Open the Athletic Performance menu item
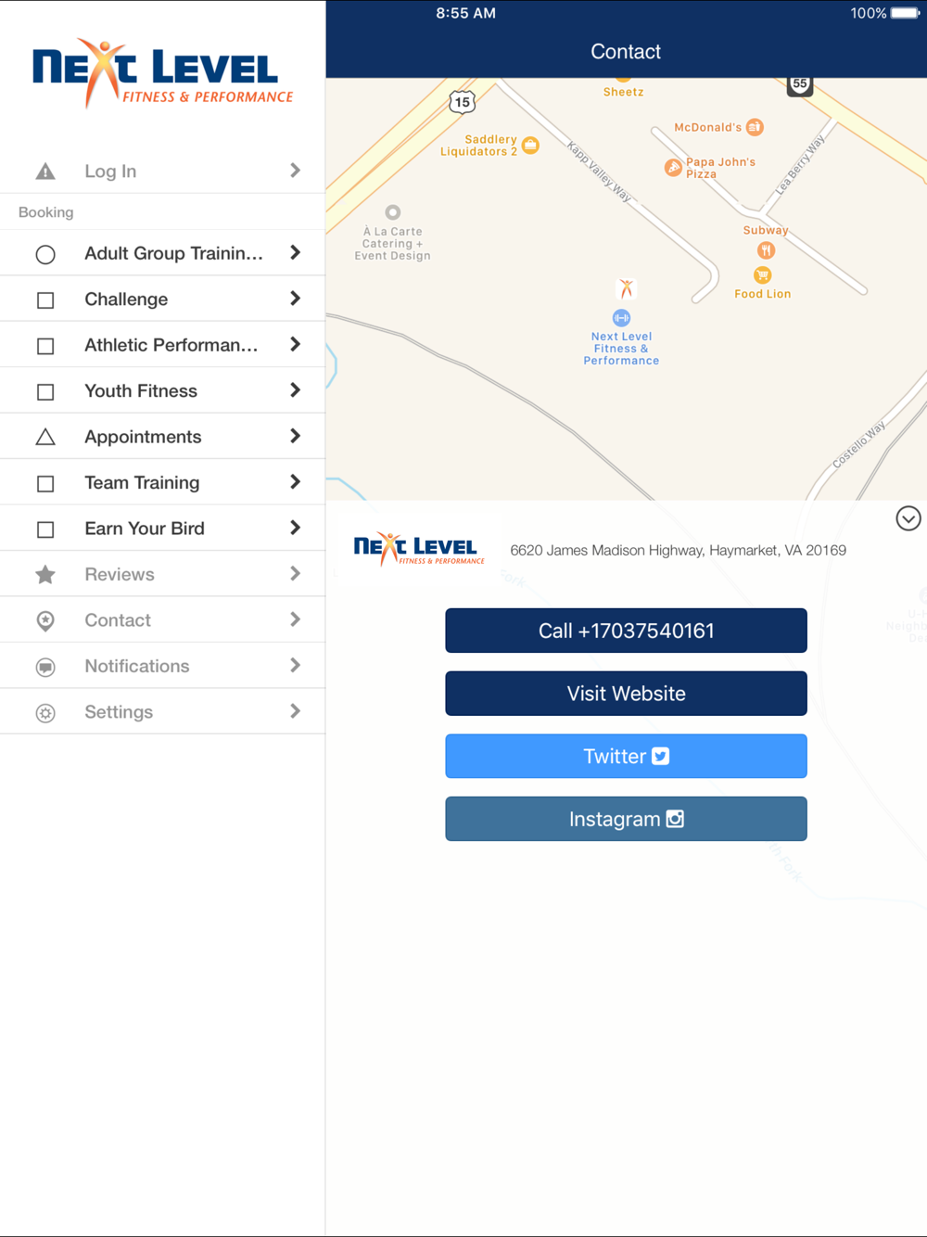 click(163, 345)
